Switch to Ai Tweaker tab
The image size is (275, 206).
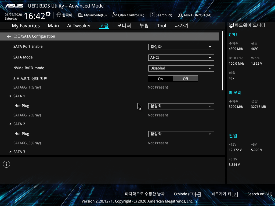pyautogui.click(x=79, y=26)
